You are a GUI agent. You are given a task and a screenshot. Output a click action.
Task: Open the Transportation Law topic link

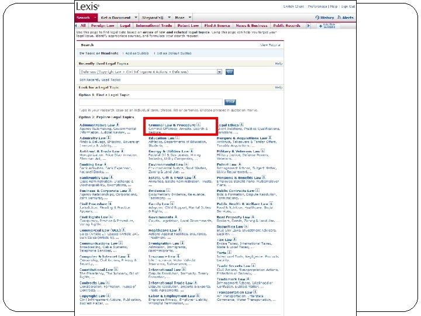pyautogui.click(x=234, y=293)
